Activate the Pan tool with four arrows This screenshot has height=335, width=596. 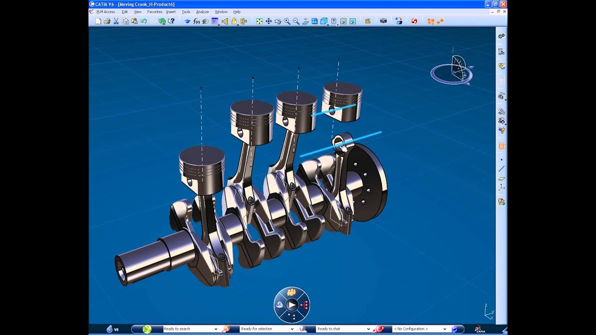click(x=269, y=21)
